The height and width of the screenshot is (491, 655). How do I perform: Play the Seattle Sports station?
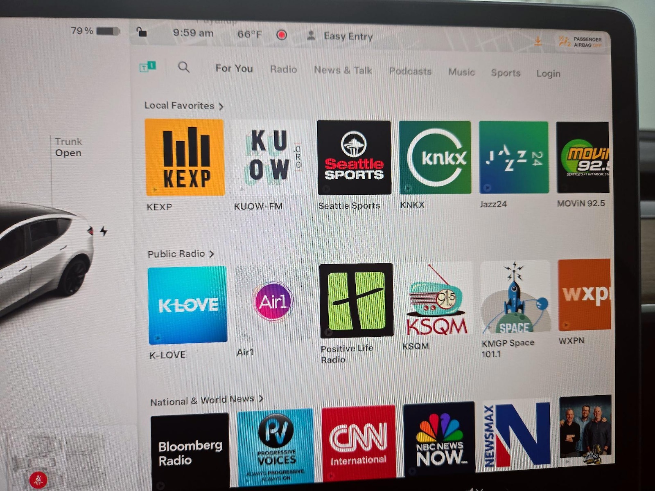tap(354, 158)
